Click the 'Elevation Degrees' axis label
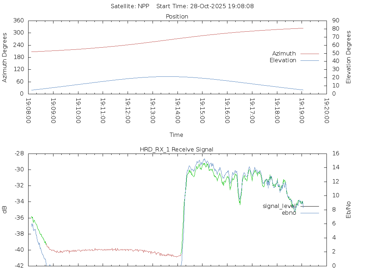The height and width of the screenshot is (273, 365). pos(349,57)
